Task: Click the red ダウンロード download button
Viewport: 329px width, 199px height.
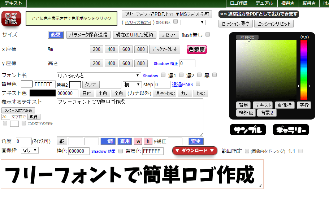Action: point(195,151)
